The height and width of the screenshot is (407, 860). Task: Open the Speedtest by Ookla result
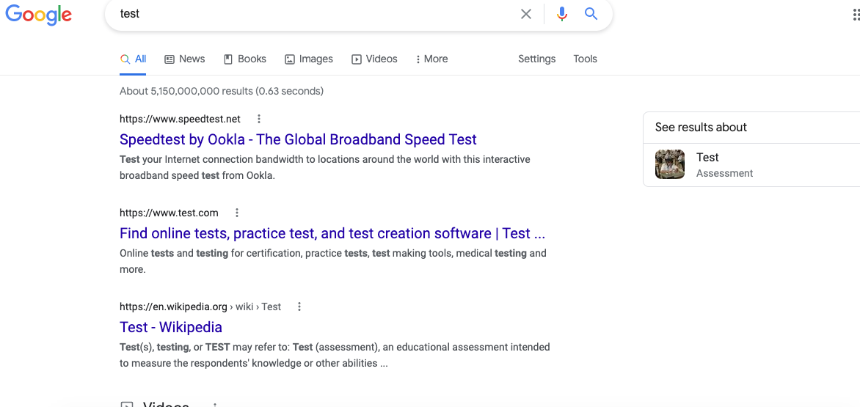(x=298, y=139)
